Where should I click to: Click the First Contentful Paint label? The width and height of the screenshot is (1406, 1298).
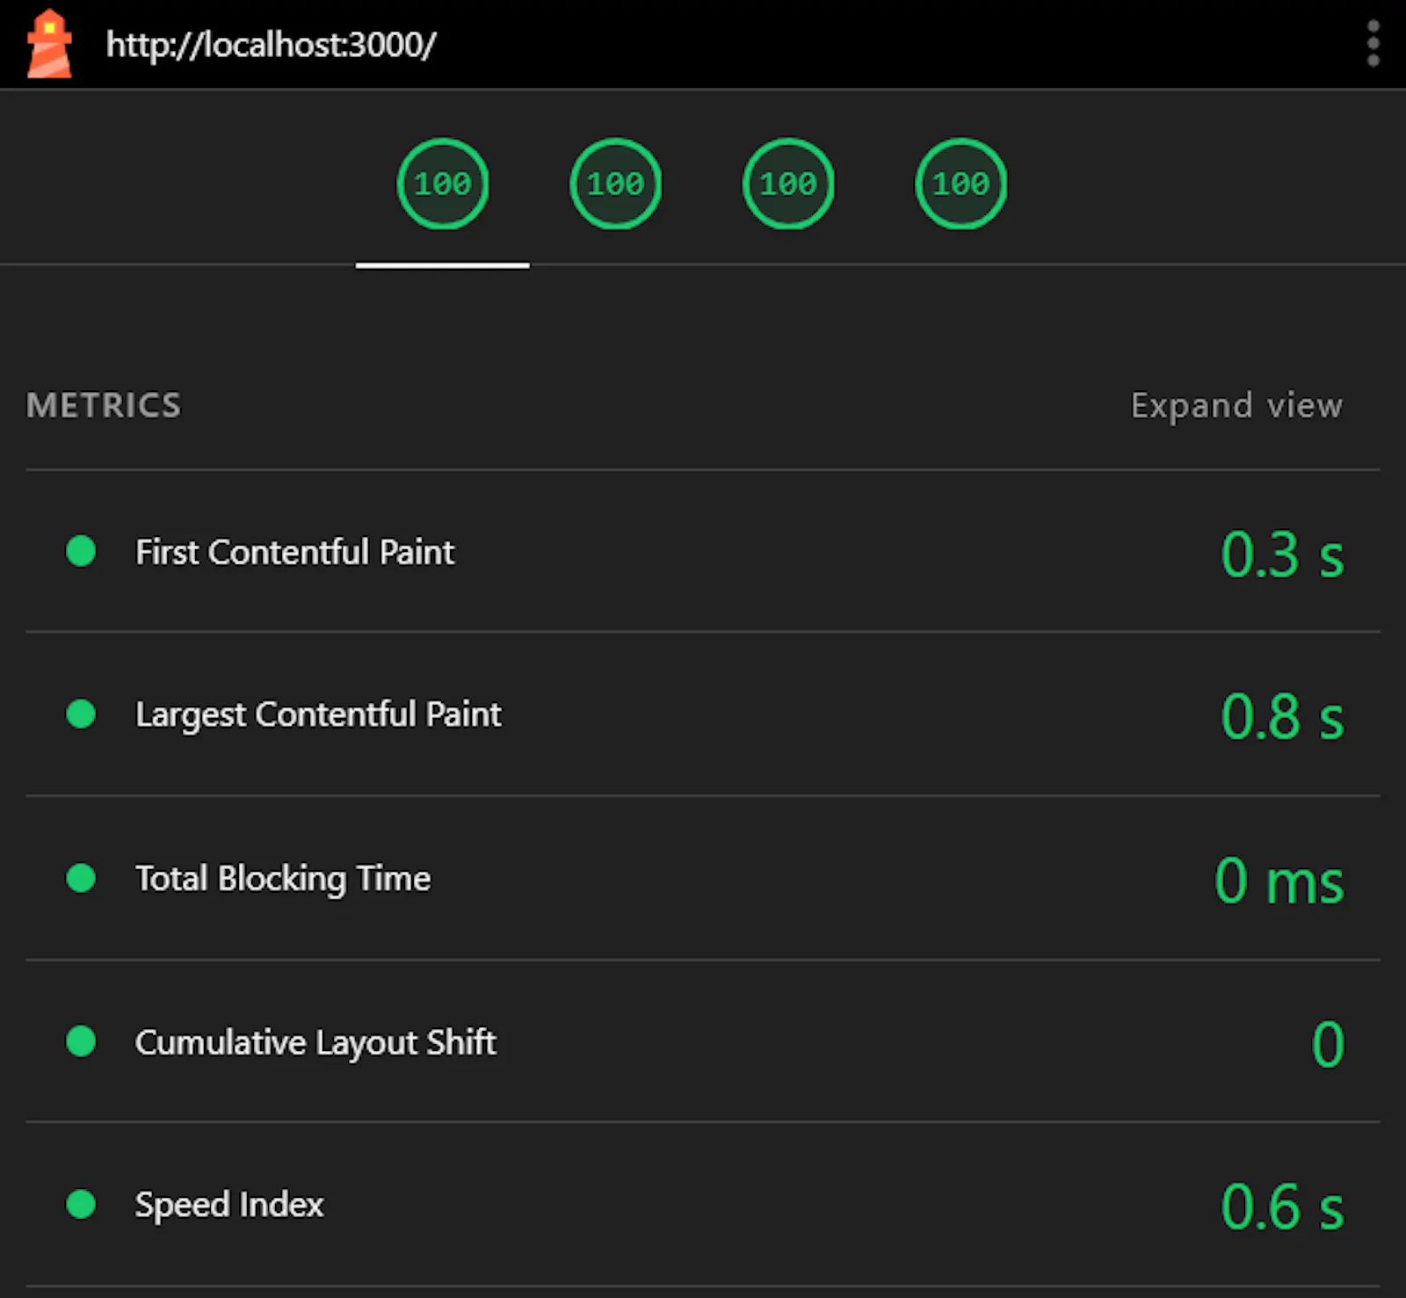click(295, 552)
